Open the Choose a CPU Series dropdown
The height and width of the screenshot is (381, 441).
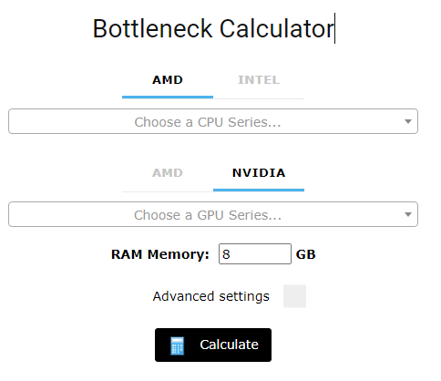(x=213, y=121)
